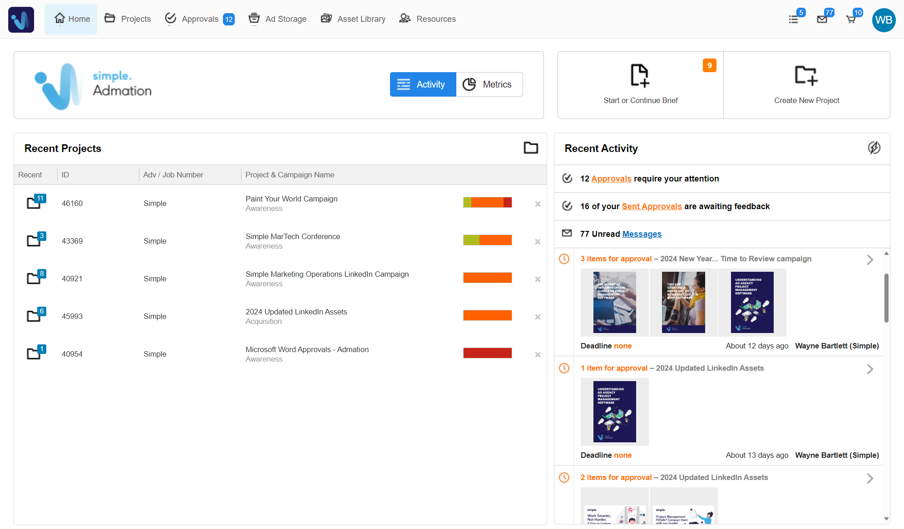Viewport: 904px width, 529px height.
Task: Click the Create New Project icon
Action: click(x=806, y=75)
